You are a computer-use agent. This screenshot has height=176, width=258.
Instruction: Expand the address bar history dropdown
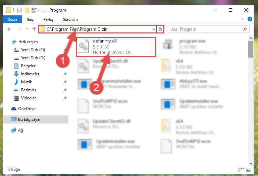click(154, 29)
